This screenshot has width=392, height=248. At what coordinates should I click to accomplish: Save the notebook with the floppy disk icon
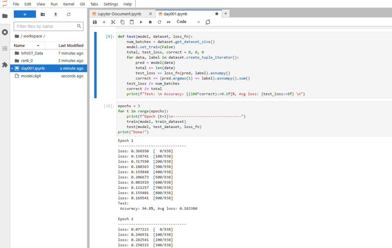point(95,22)
